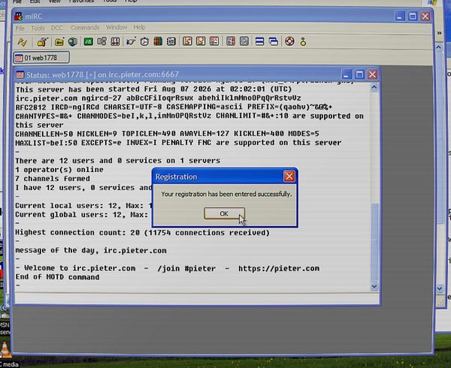
Task: Click the VLC media cone desktop icon
Action: [6, 351]
